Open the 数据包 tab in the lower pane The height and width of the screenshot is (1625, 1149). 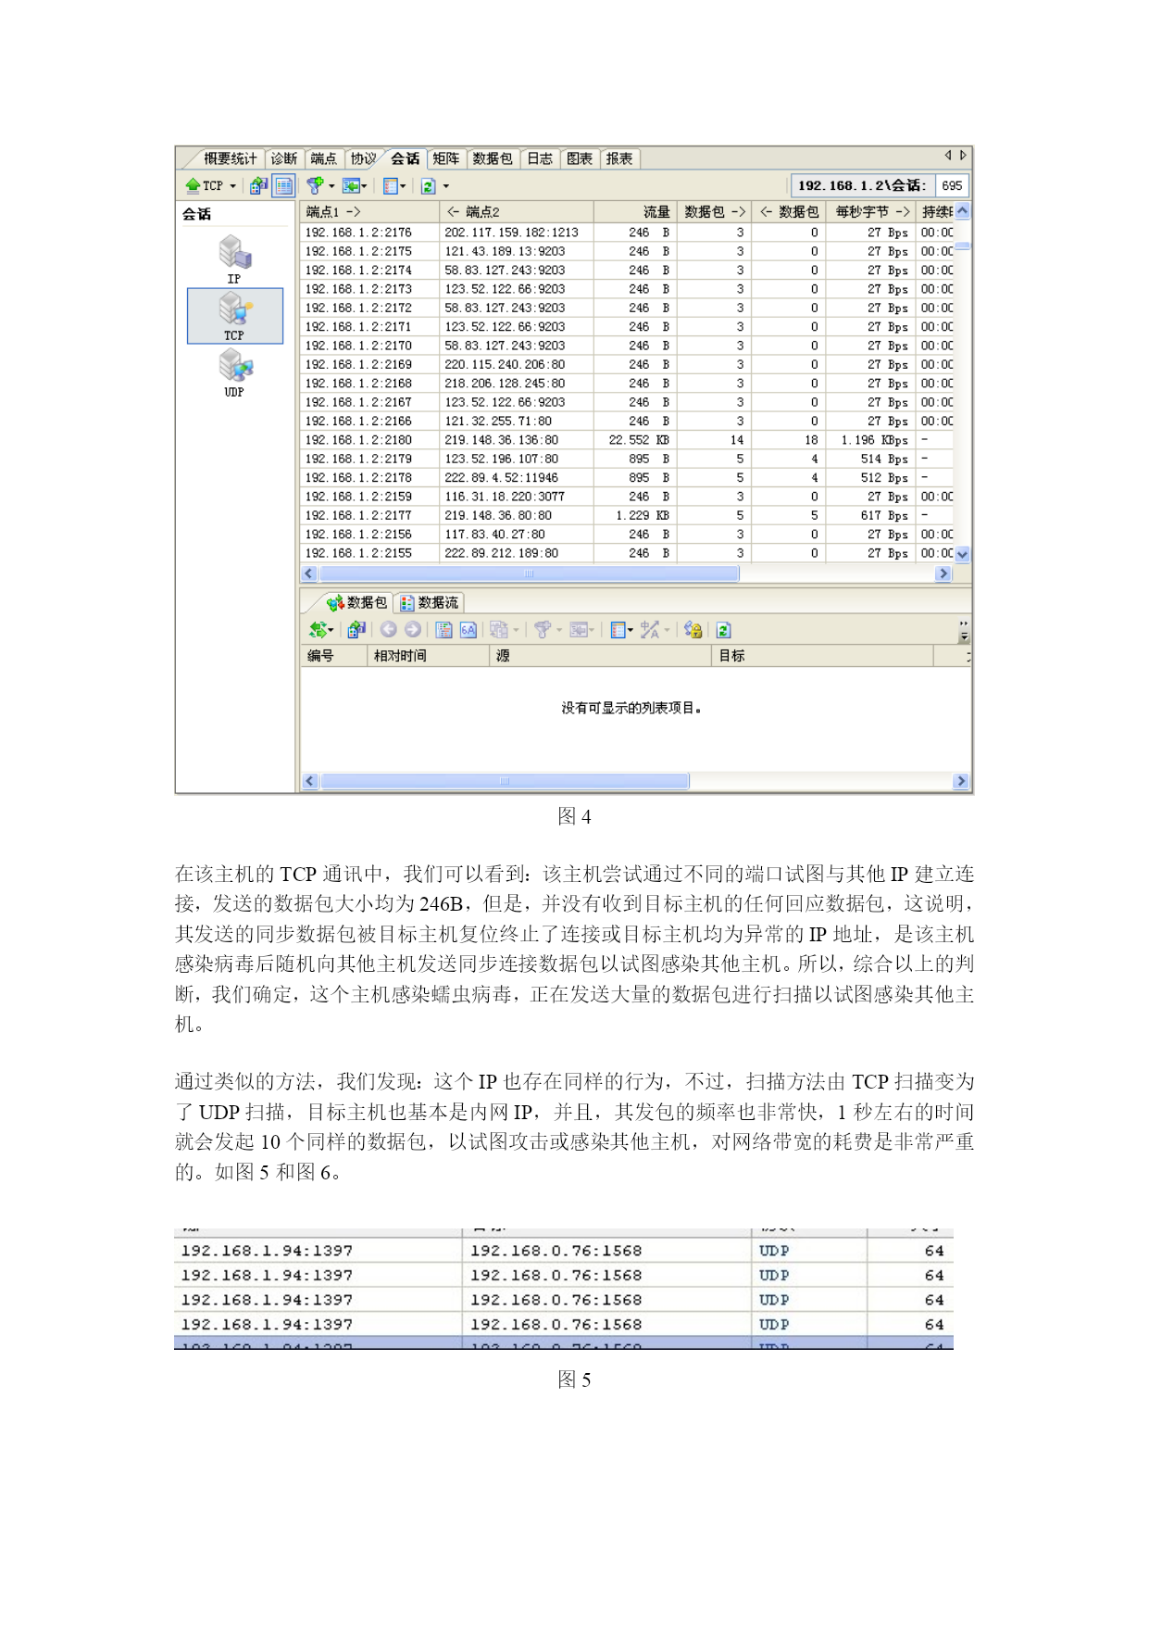[357, 603]
